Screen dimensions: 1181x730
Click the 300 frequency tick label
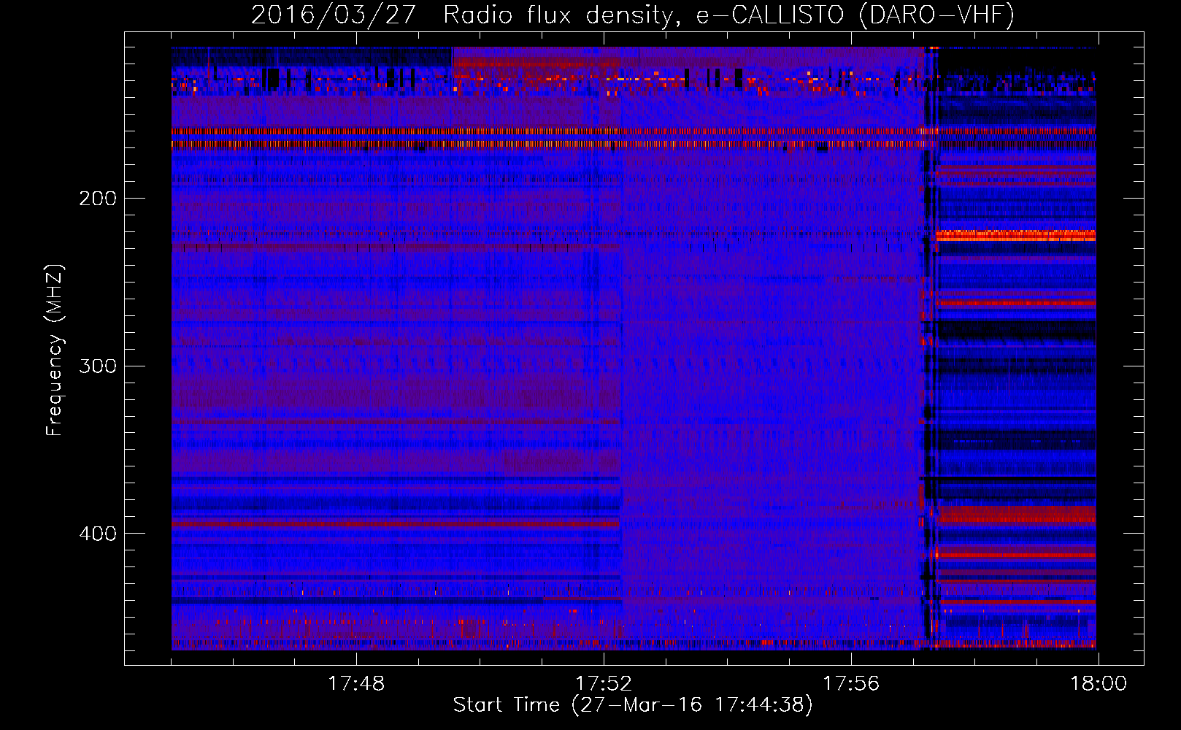click(98, 366)
